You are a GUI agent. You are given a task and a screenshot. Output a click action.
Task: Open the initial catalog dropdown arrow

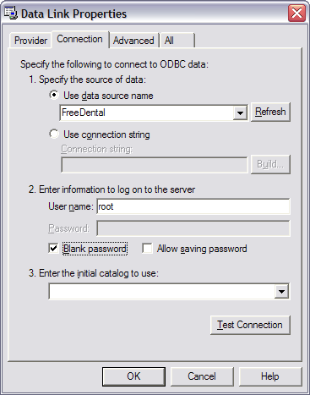pyautogui.click(x=281, y=291)
